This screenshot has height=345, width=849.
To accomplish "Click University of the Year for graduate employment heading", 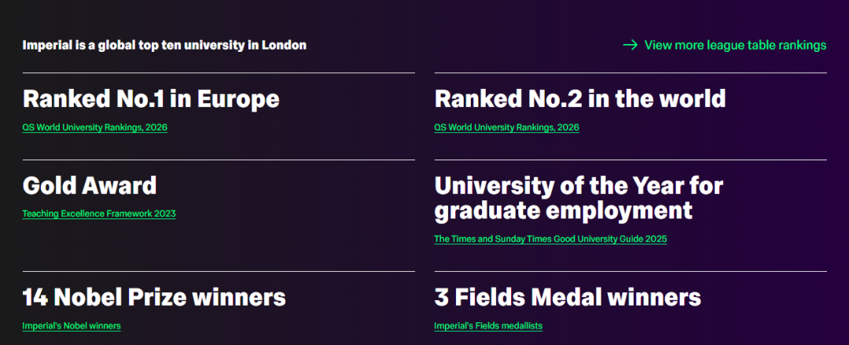I will click(x=579, y=198).
